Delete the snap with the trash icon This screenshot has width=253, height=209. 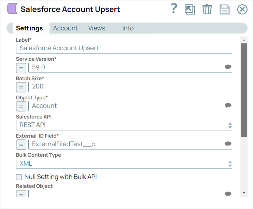pyautogui.click(x=207, y=9)
